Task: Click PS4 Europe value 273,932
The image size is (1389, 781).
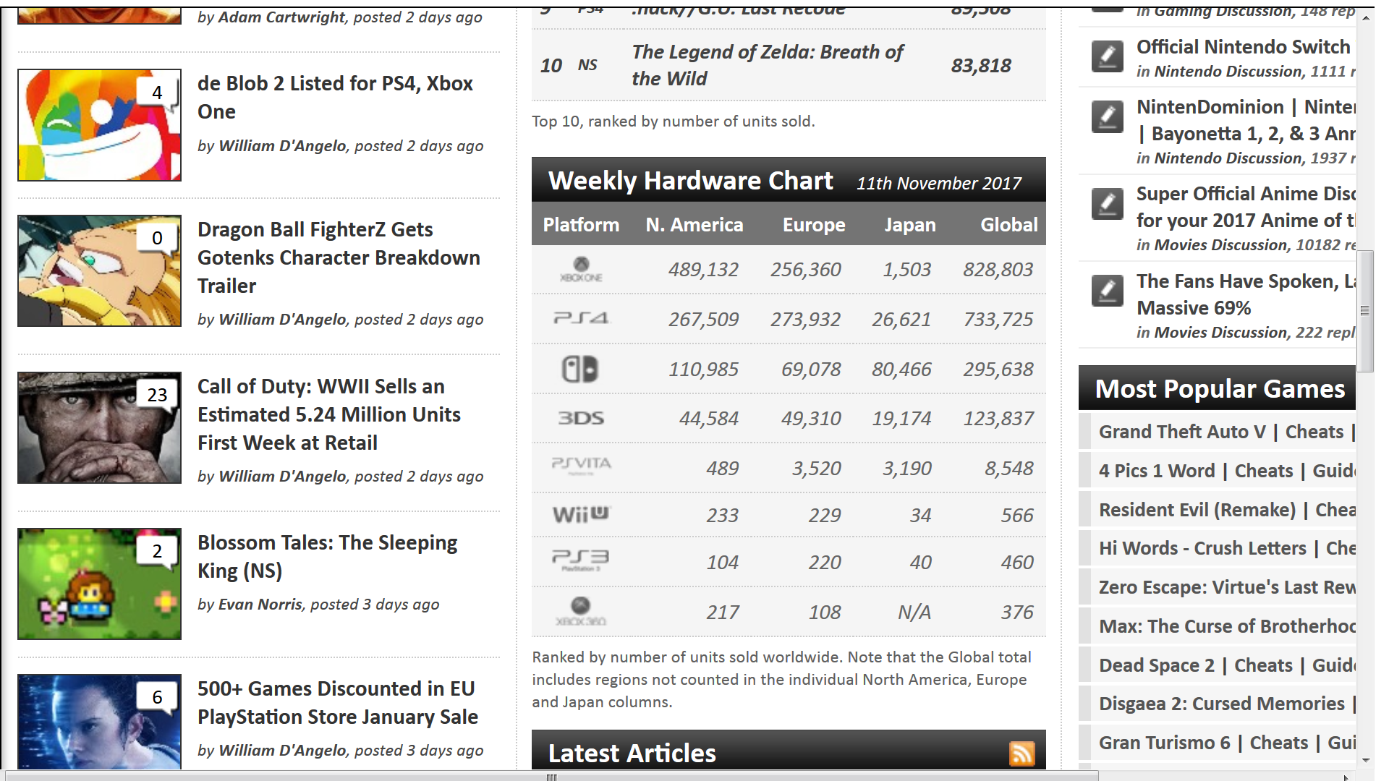Action: tap(805, 320)
